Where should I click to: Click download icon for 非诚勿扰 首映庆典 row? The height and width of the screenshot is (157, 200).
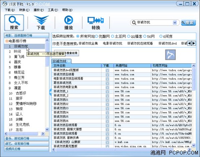[x=108, y=138]
